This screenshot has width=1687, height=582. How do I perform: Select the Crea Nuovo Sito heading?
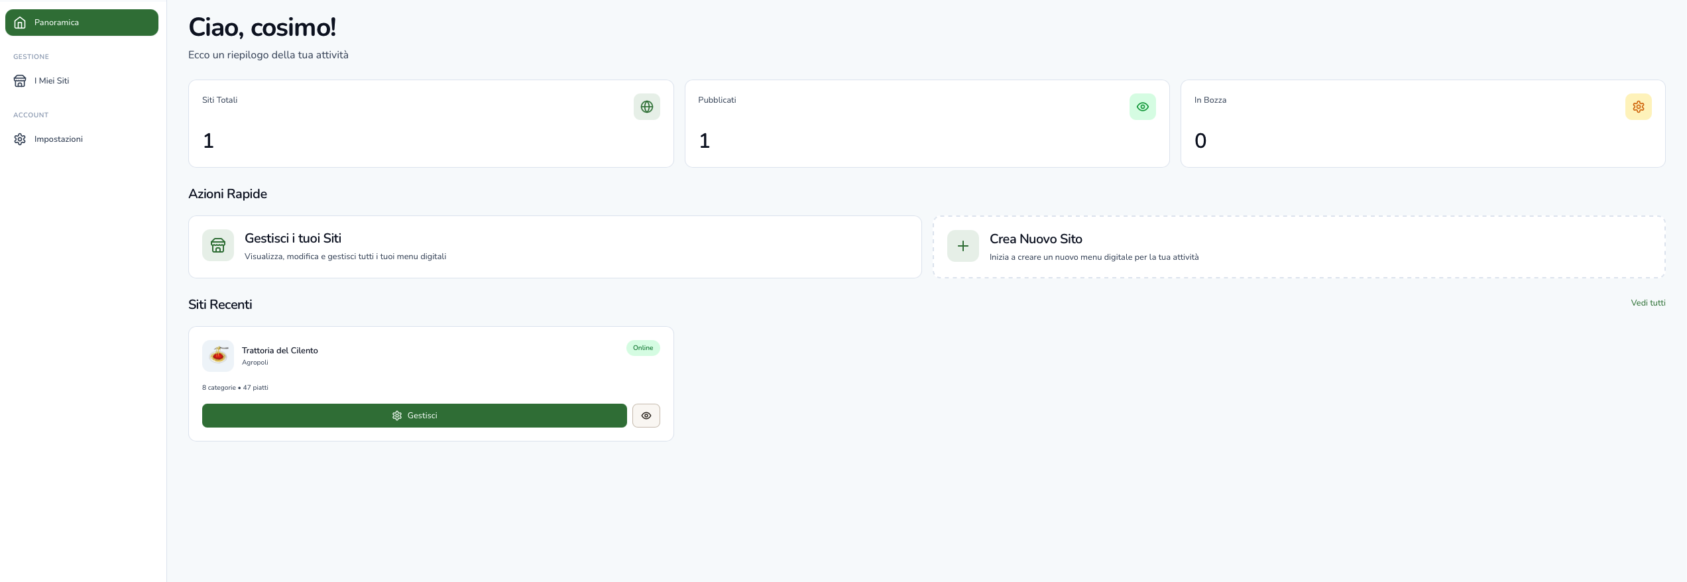1035,239
